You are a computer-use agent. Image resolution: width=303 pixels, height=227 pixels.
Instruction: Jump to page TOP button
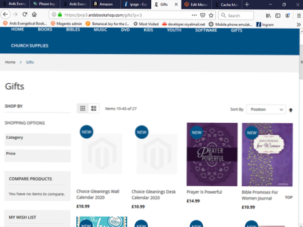click(289, 197)
